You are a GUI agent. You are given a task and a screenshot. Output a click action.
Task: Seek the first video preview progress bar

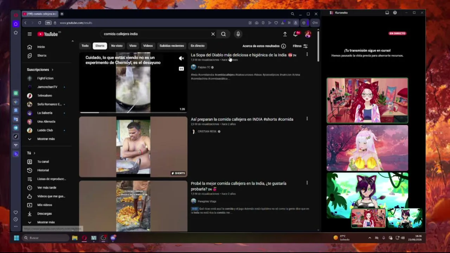click(133, 112)
